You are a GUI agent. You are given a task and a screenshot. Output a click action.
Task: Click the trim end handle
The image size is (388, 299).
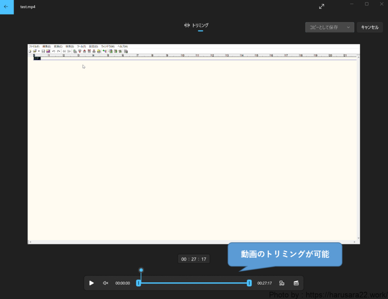(x=249, y=283)
